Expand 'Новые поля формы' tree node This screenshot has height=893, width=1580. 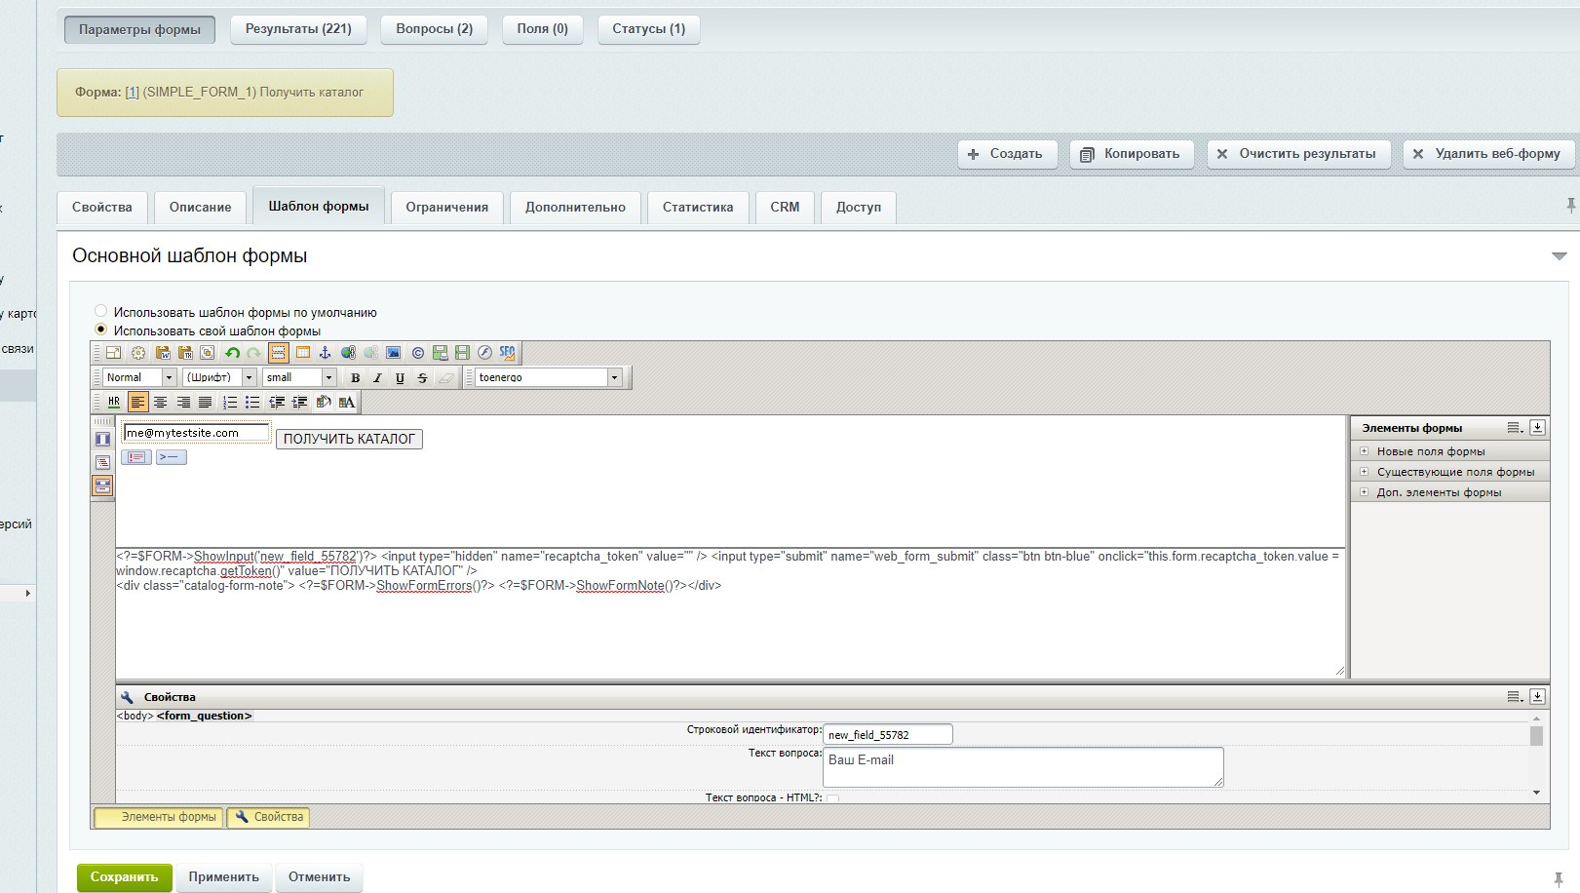tap(1364, 451)
